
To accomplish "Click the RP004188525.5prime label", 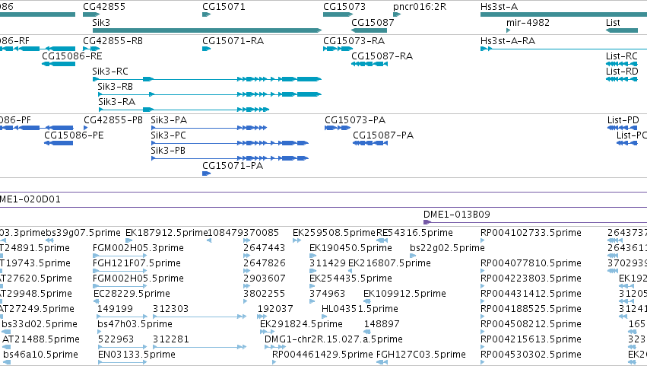I will tap(531, 310).
